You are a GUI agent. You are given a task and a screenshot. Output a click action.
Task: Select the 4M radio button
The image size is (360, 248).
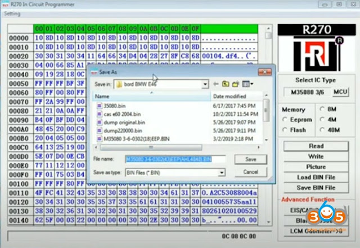click(x=322, y=119)
